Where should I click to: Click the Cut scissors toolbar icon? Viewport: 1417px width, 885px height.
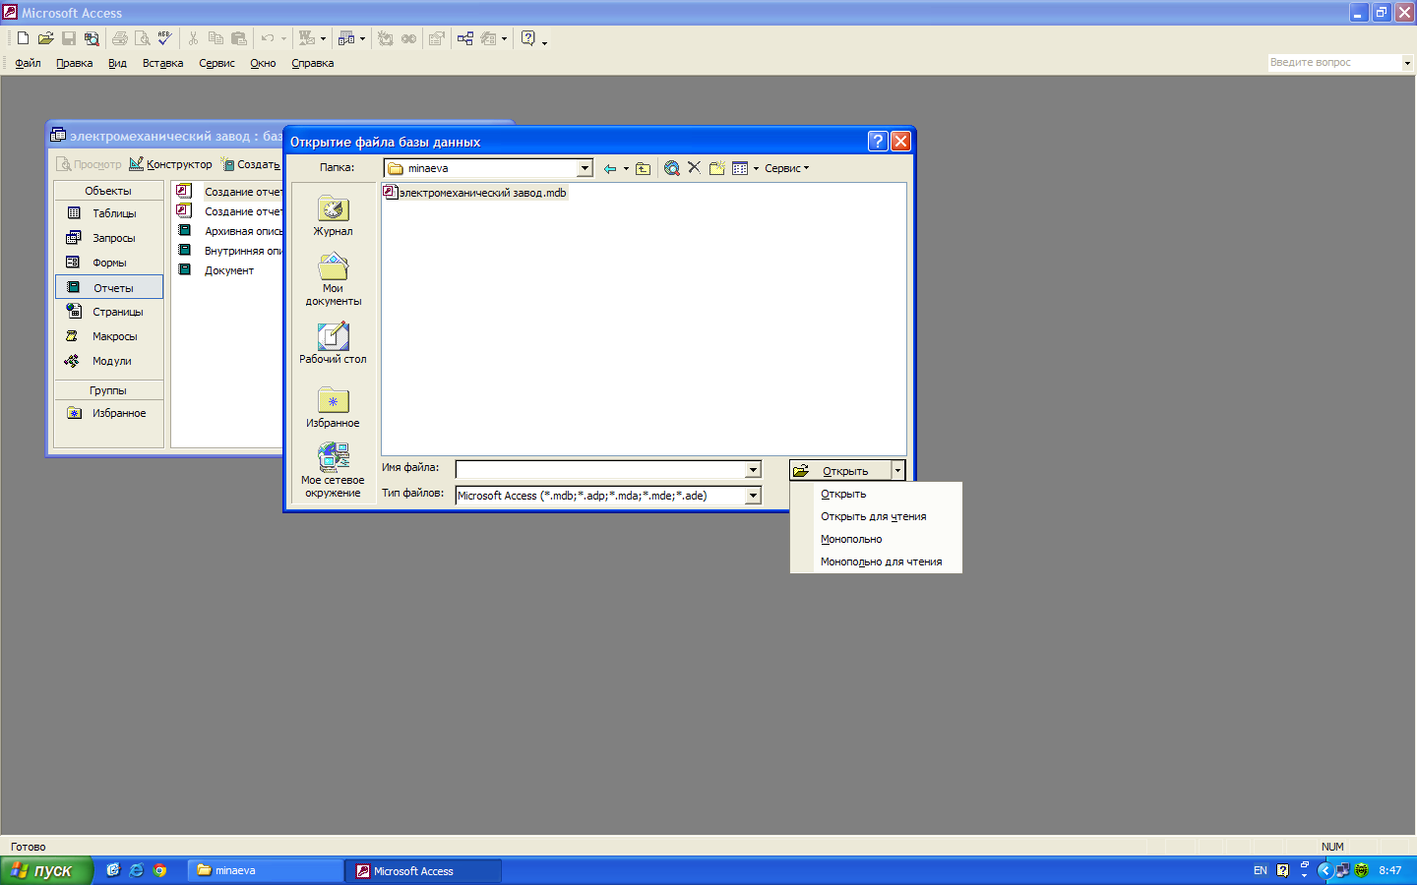[x=193, y=38]
